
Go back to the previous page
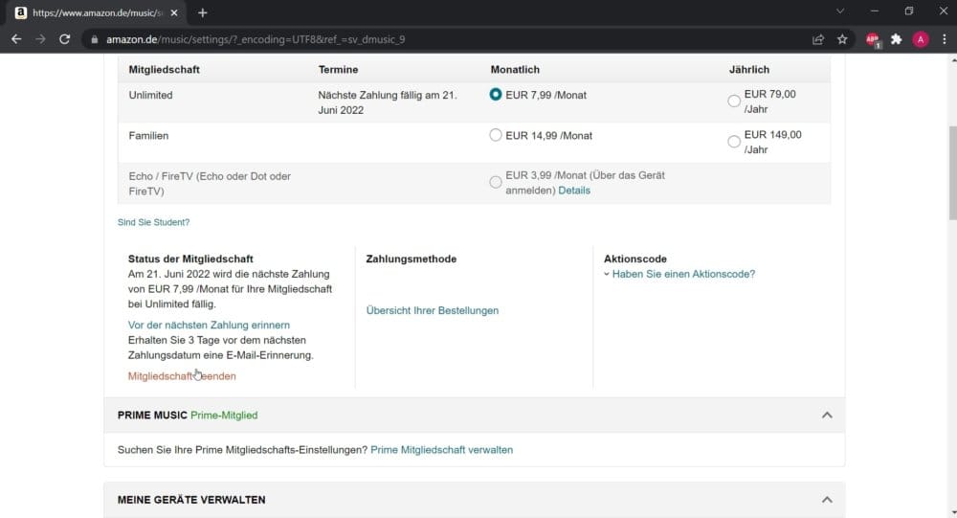pos(16,39)
